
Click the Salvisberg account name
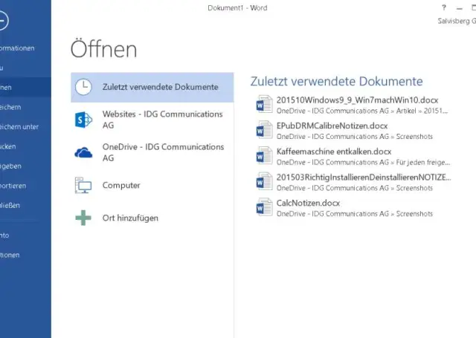pyautogui.click(x=457, y=21)
